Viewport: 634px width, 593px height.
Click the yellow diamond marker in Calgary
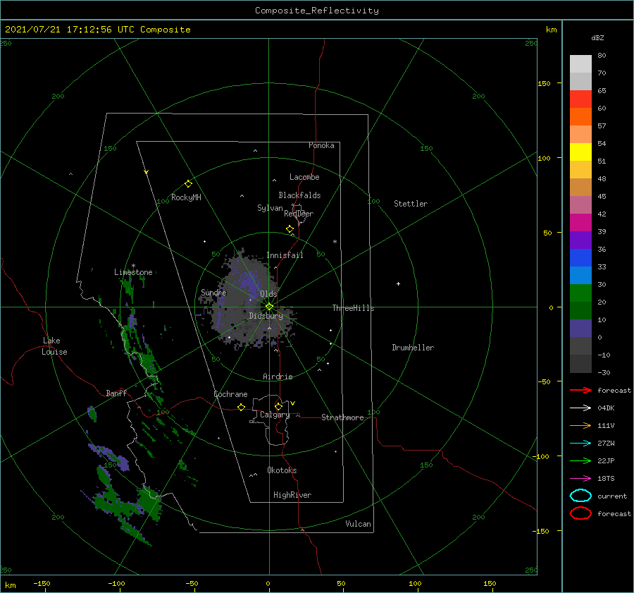click(x=278, y=406)
